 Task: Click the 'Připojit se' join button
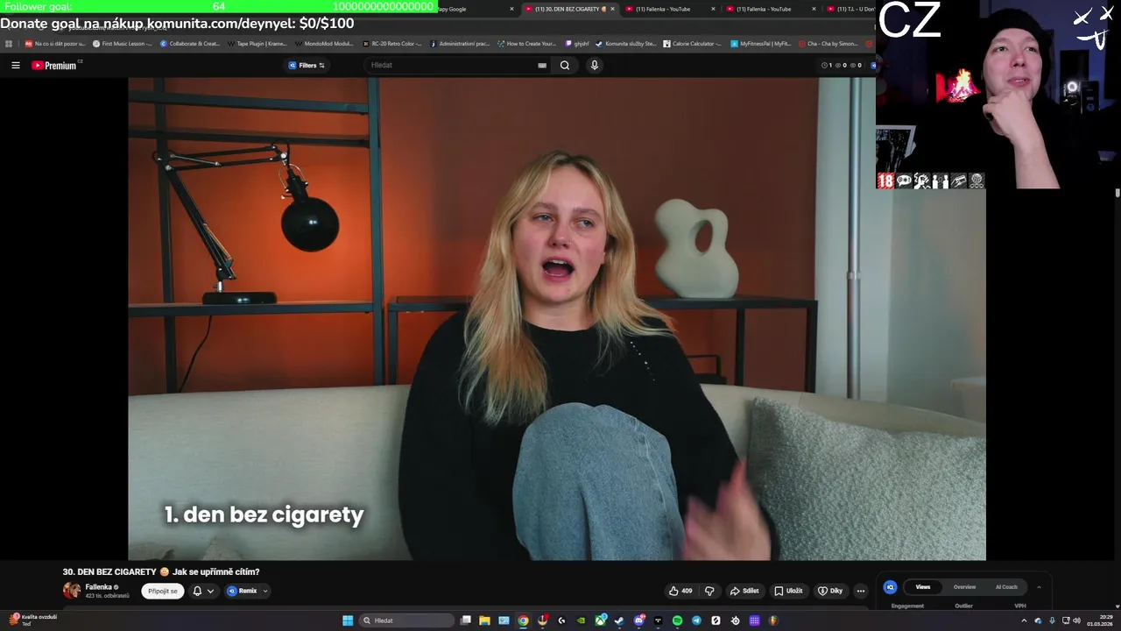pos(163,591)
